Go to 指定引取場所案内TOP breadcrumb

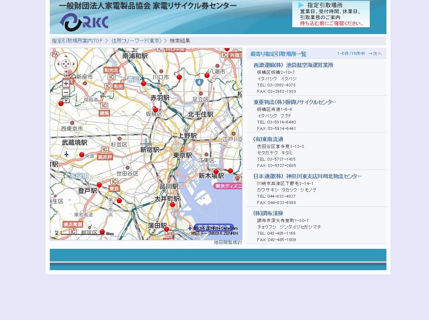(x=77, y=41)
